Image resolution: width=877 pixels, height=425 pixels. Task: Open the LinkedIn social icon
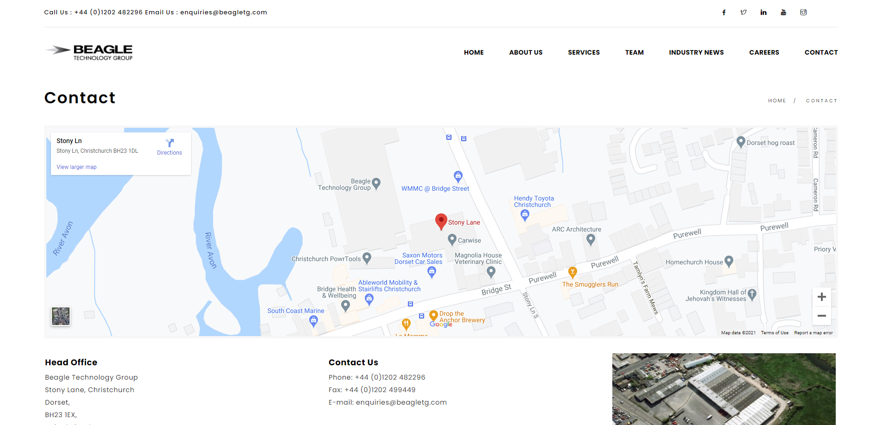[x=763, y=12]
